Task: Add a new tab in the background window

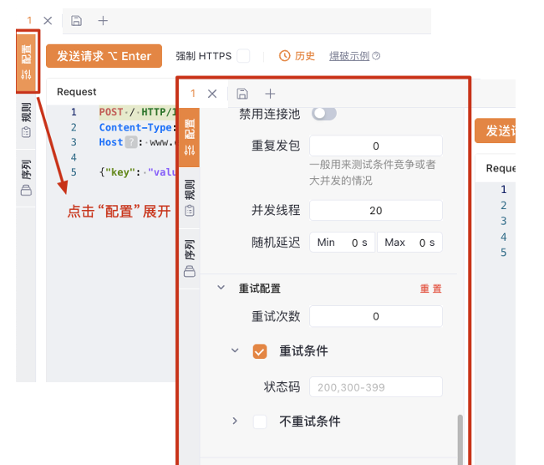Action: point(103,21)
